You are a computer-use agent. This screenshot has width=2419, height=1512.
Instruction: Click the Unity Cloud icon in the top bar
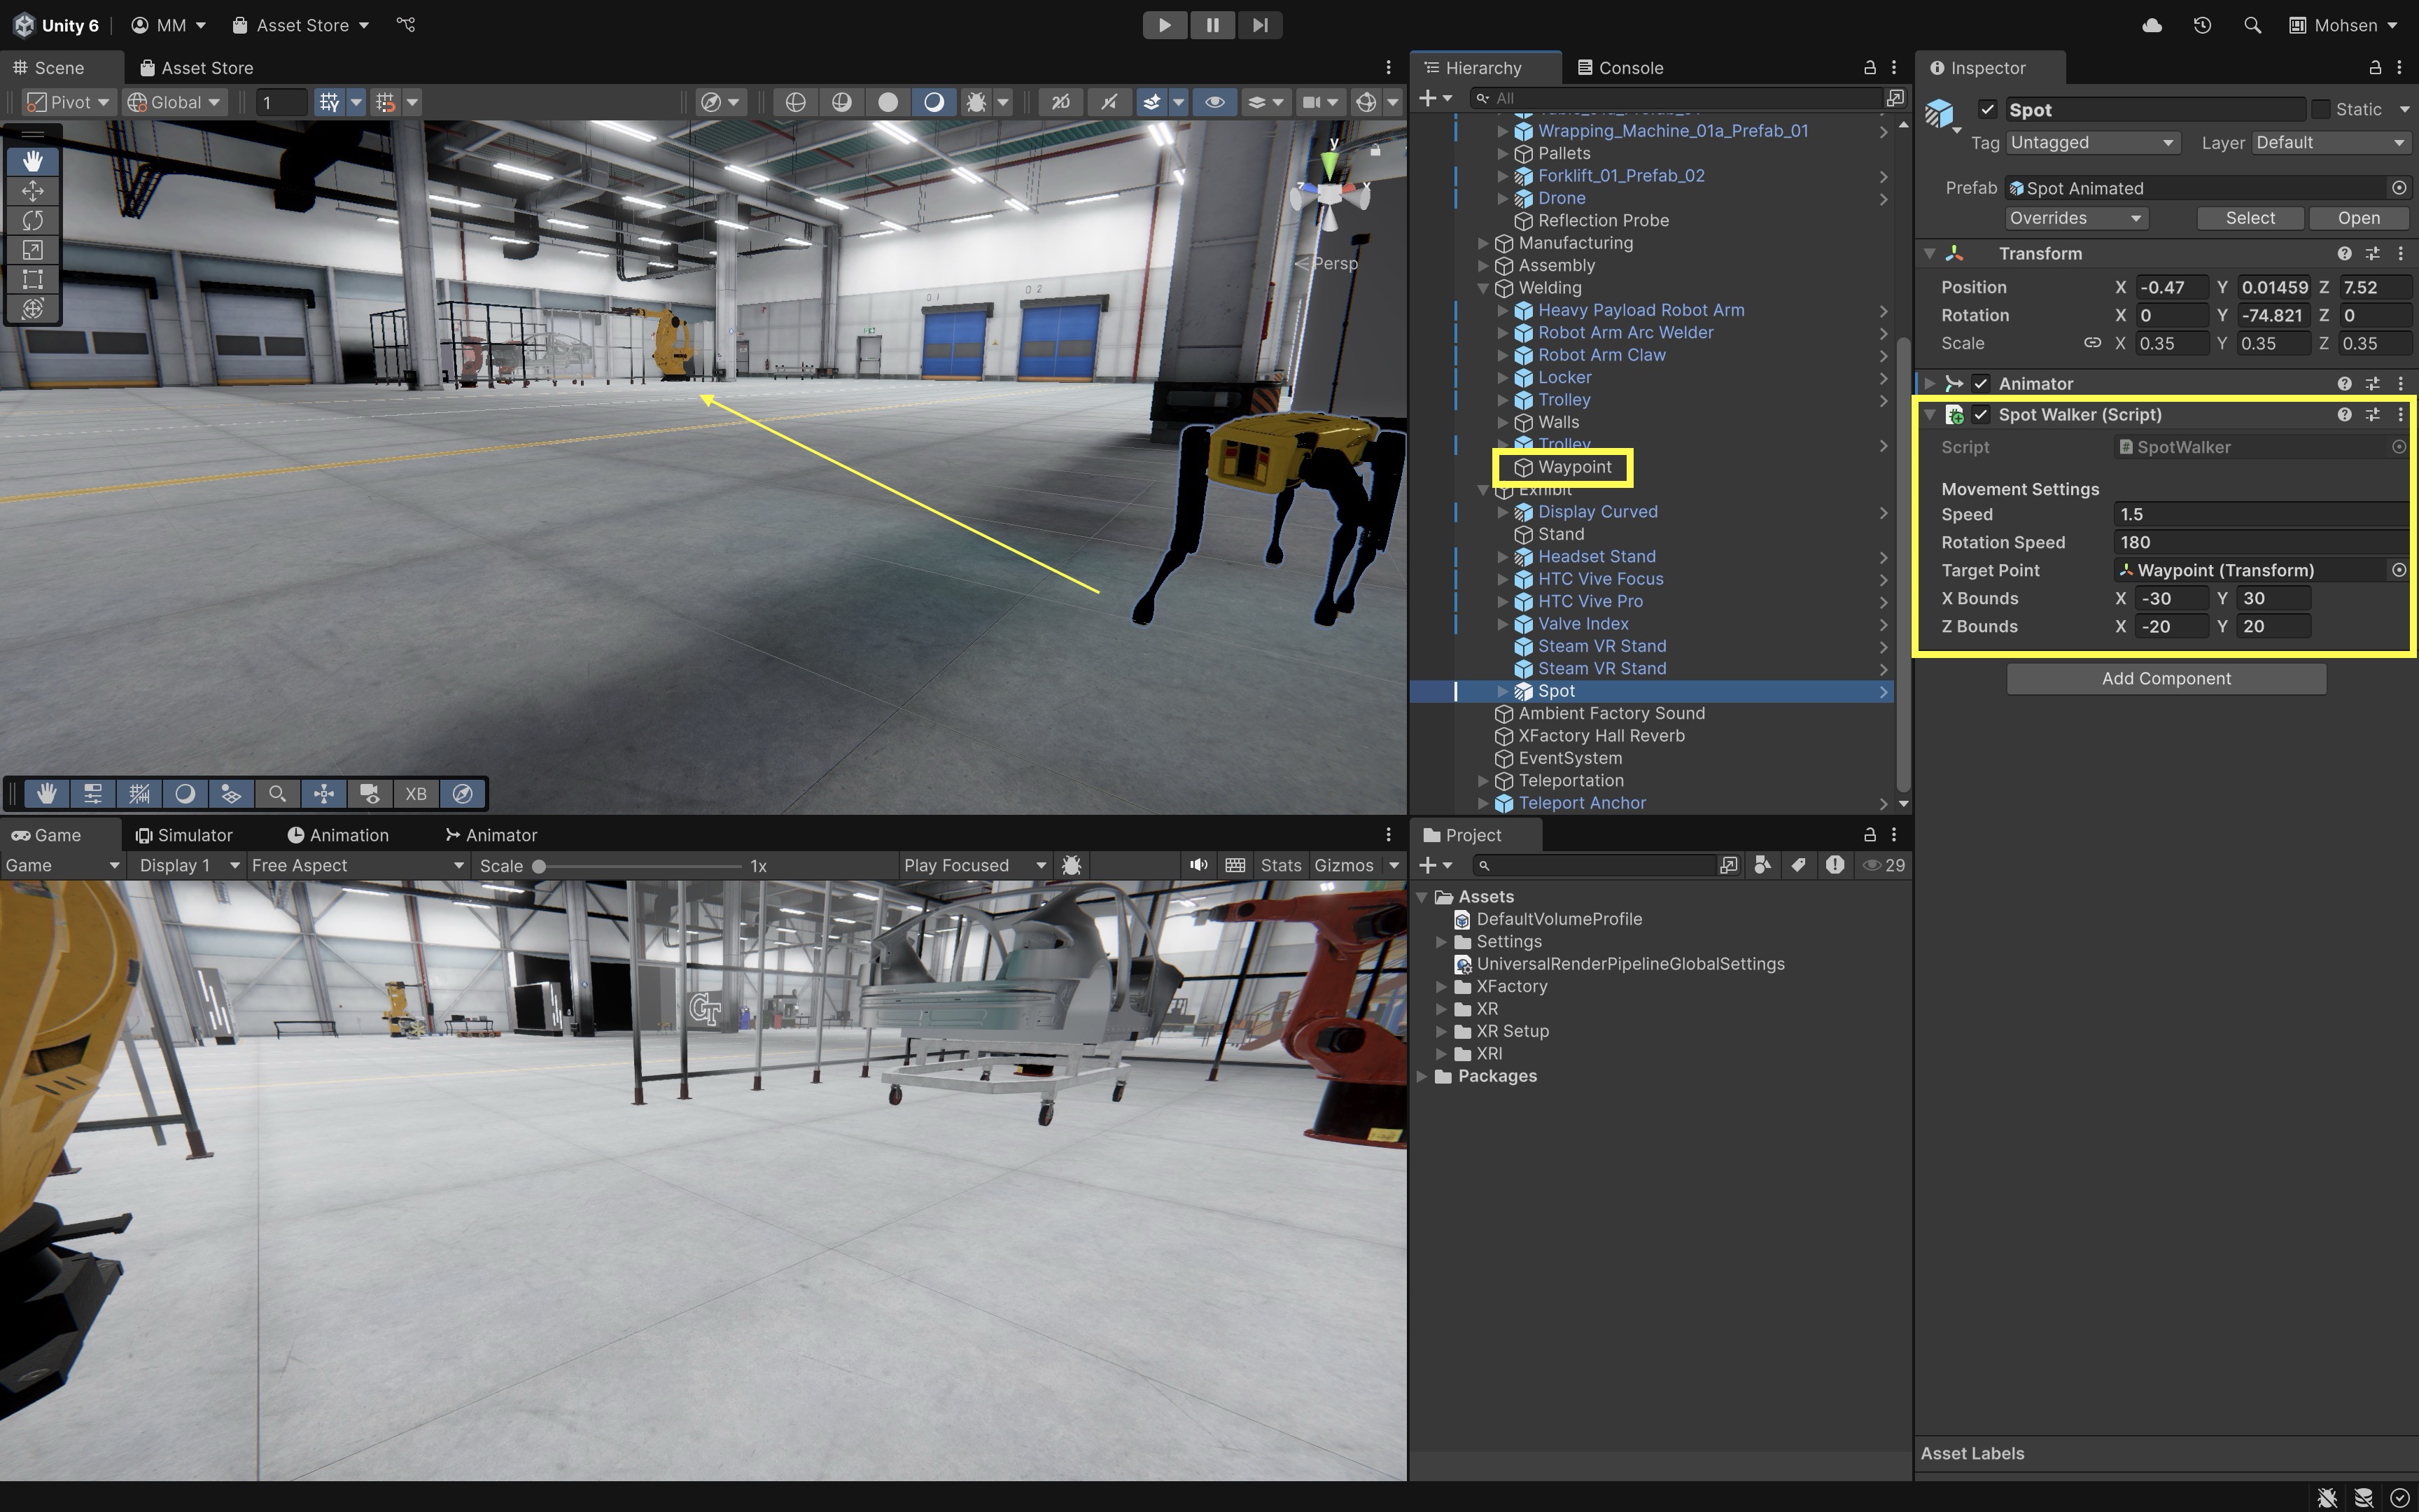(x=2152, y=25)
